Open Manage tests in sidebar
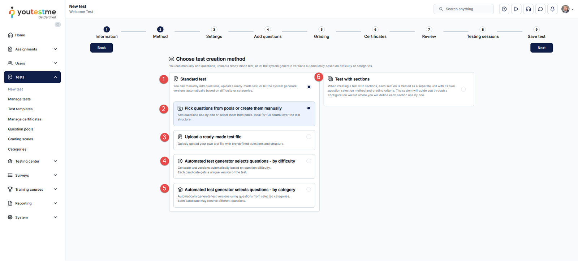This screenshot has height=261, width=578. pos(20,99)
